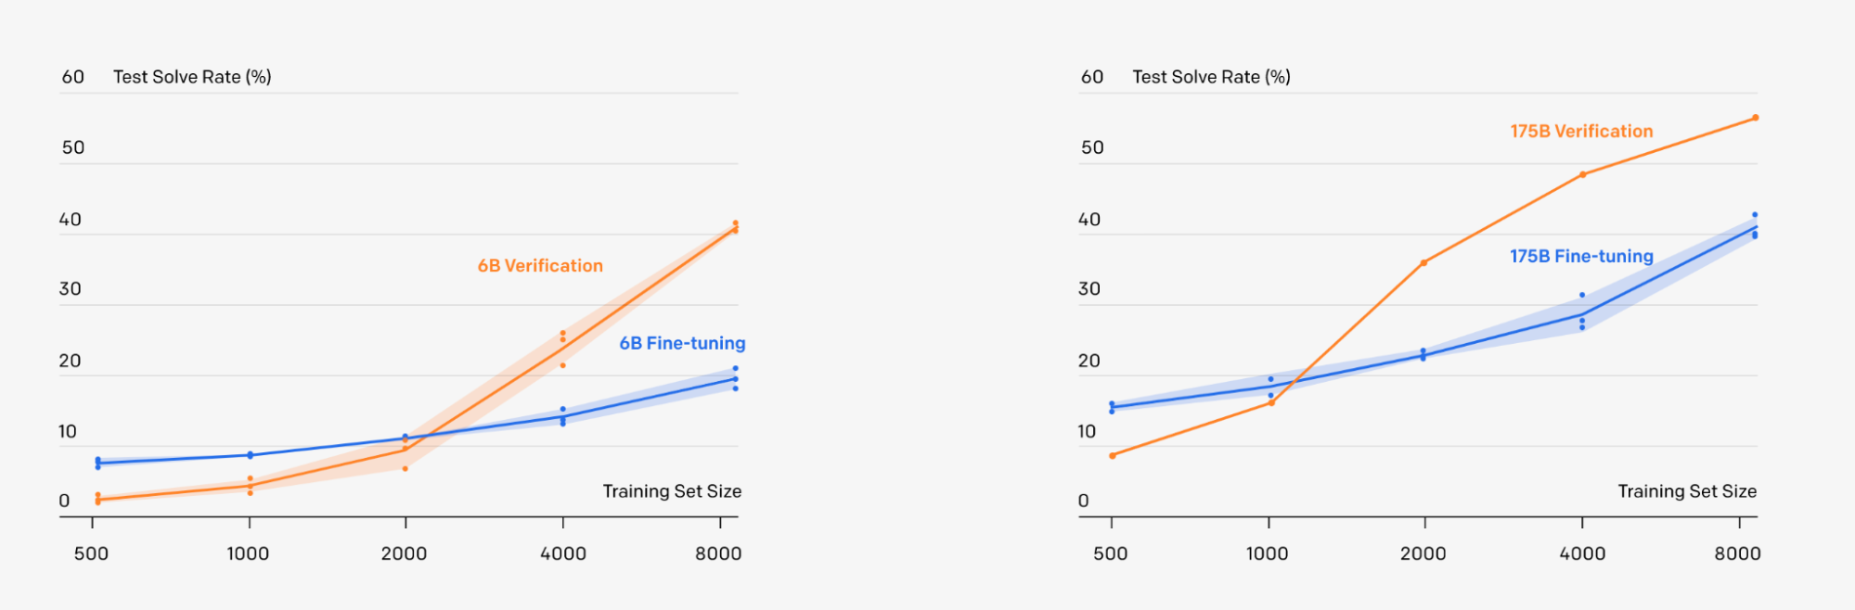
Task: Select "Test Solve Rate (%)" title in 6B chart
Action: (x=192, y=77)
